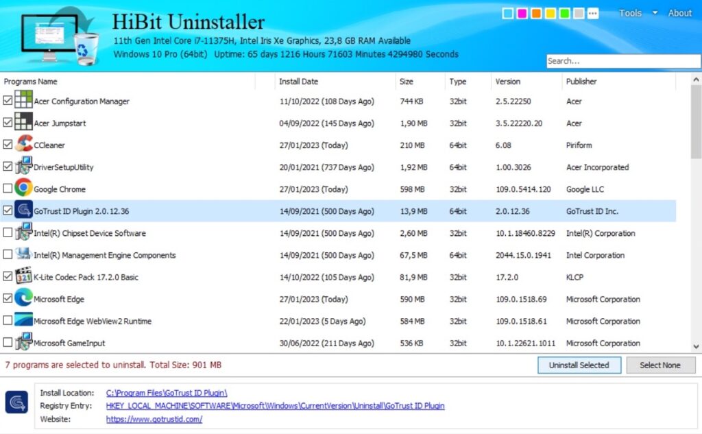Open the About menu

pos(679,12)
